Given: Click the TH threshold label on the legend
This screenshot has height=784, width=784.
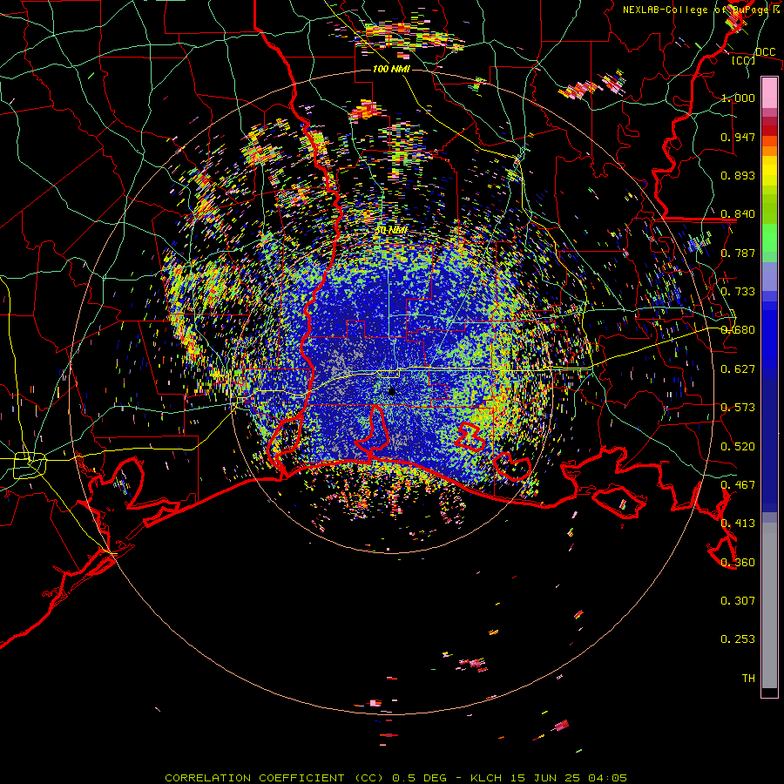Looking at the screenshot, I should (748, 679).
